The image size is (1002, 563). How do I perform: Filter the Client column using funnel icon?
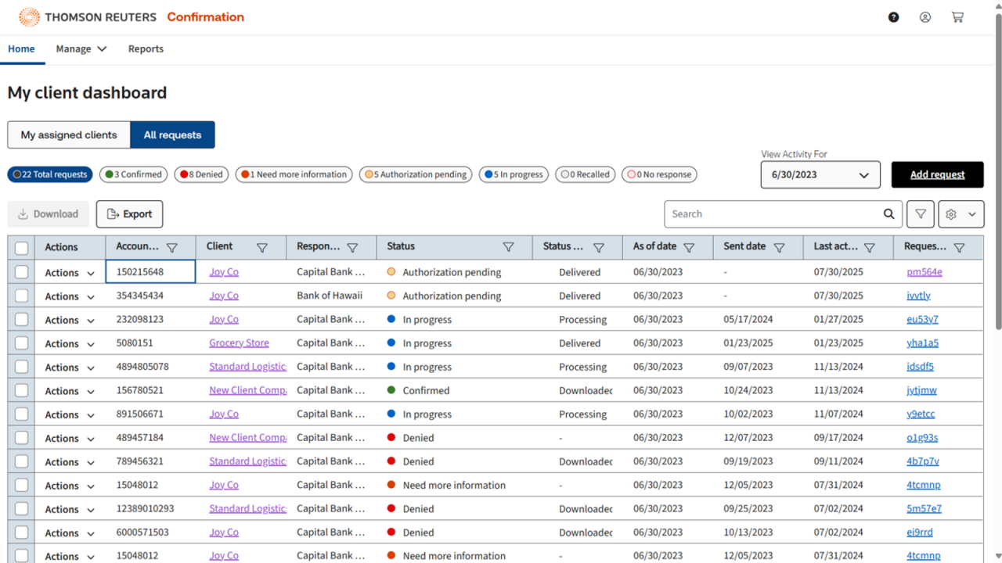(262, 247)
